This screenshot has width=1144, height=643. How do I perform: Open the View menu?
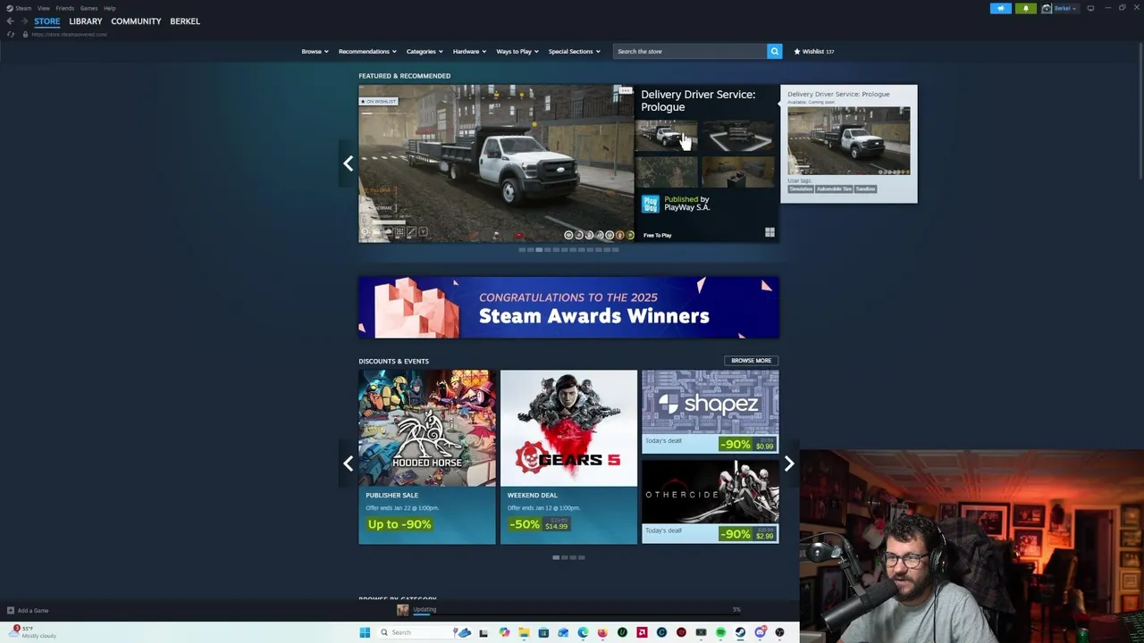click(43, 8)
